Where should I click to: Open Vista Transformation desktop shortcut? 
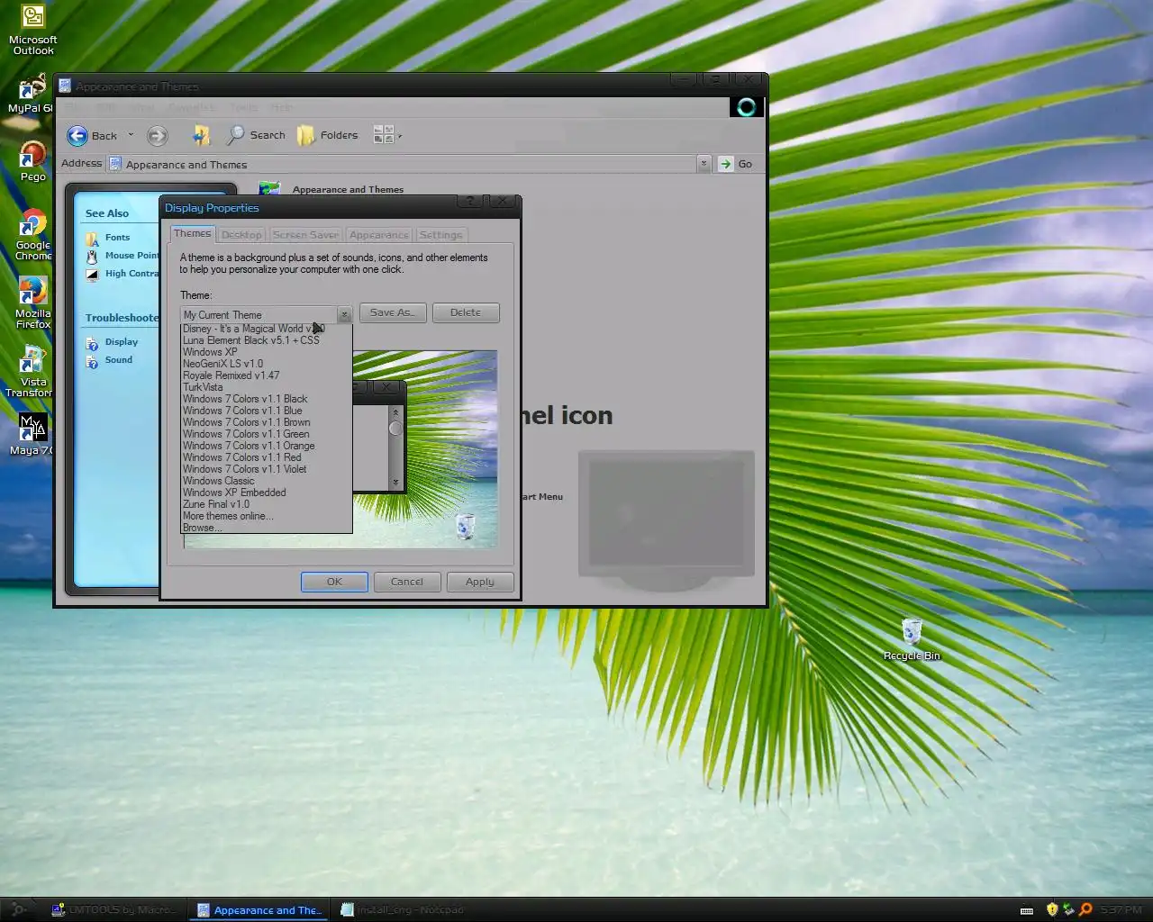click(x=31, y=372)
